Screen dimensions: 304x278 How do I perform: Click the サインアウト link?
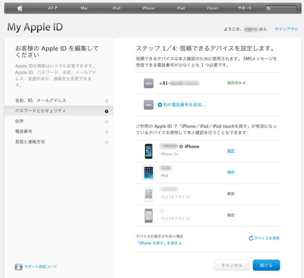pos(286,29)
